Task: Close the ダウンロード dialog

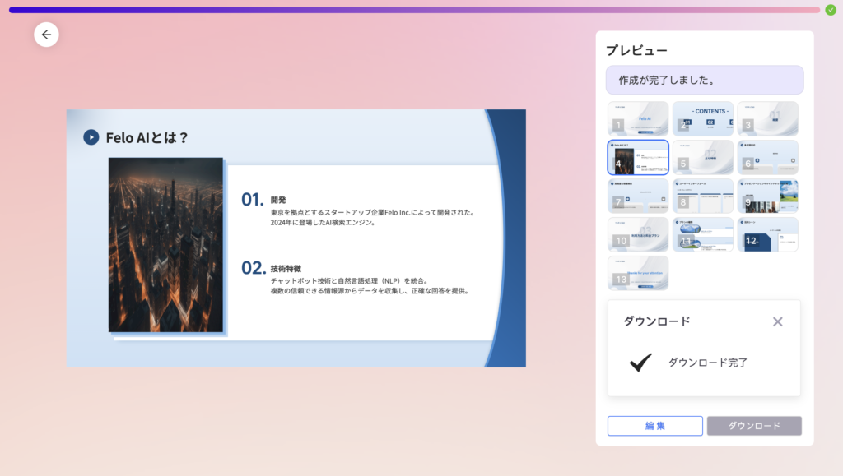Action: click(x=777, y=321)
